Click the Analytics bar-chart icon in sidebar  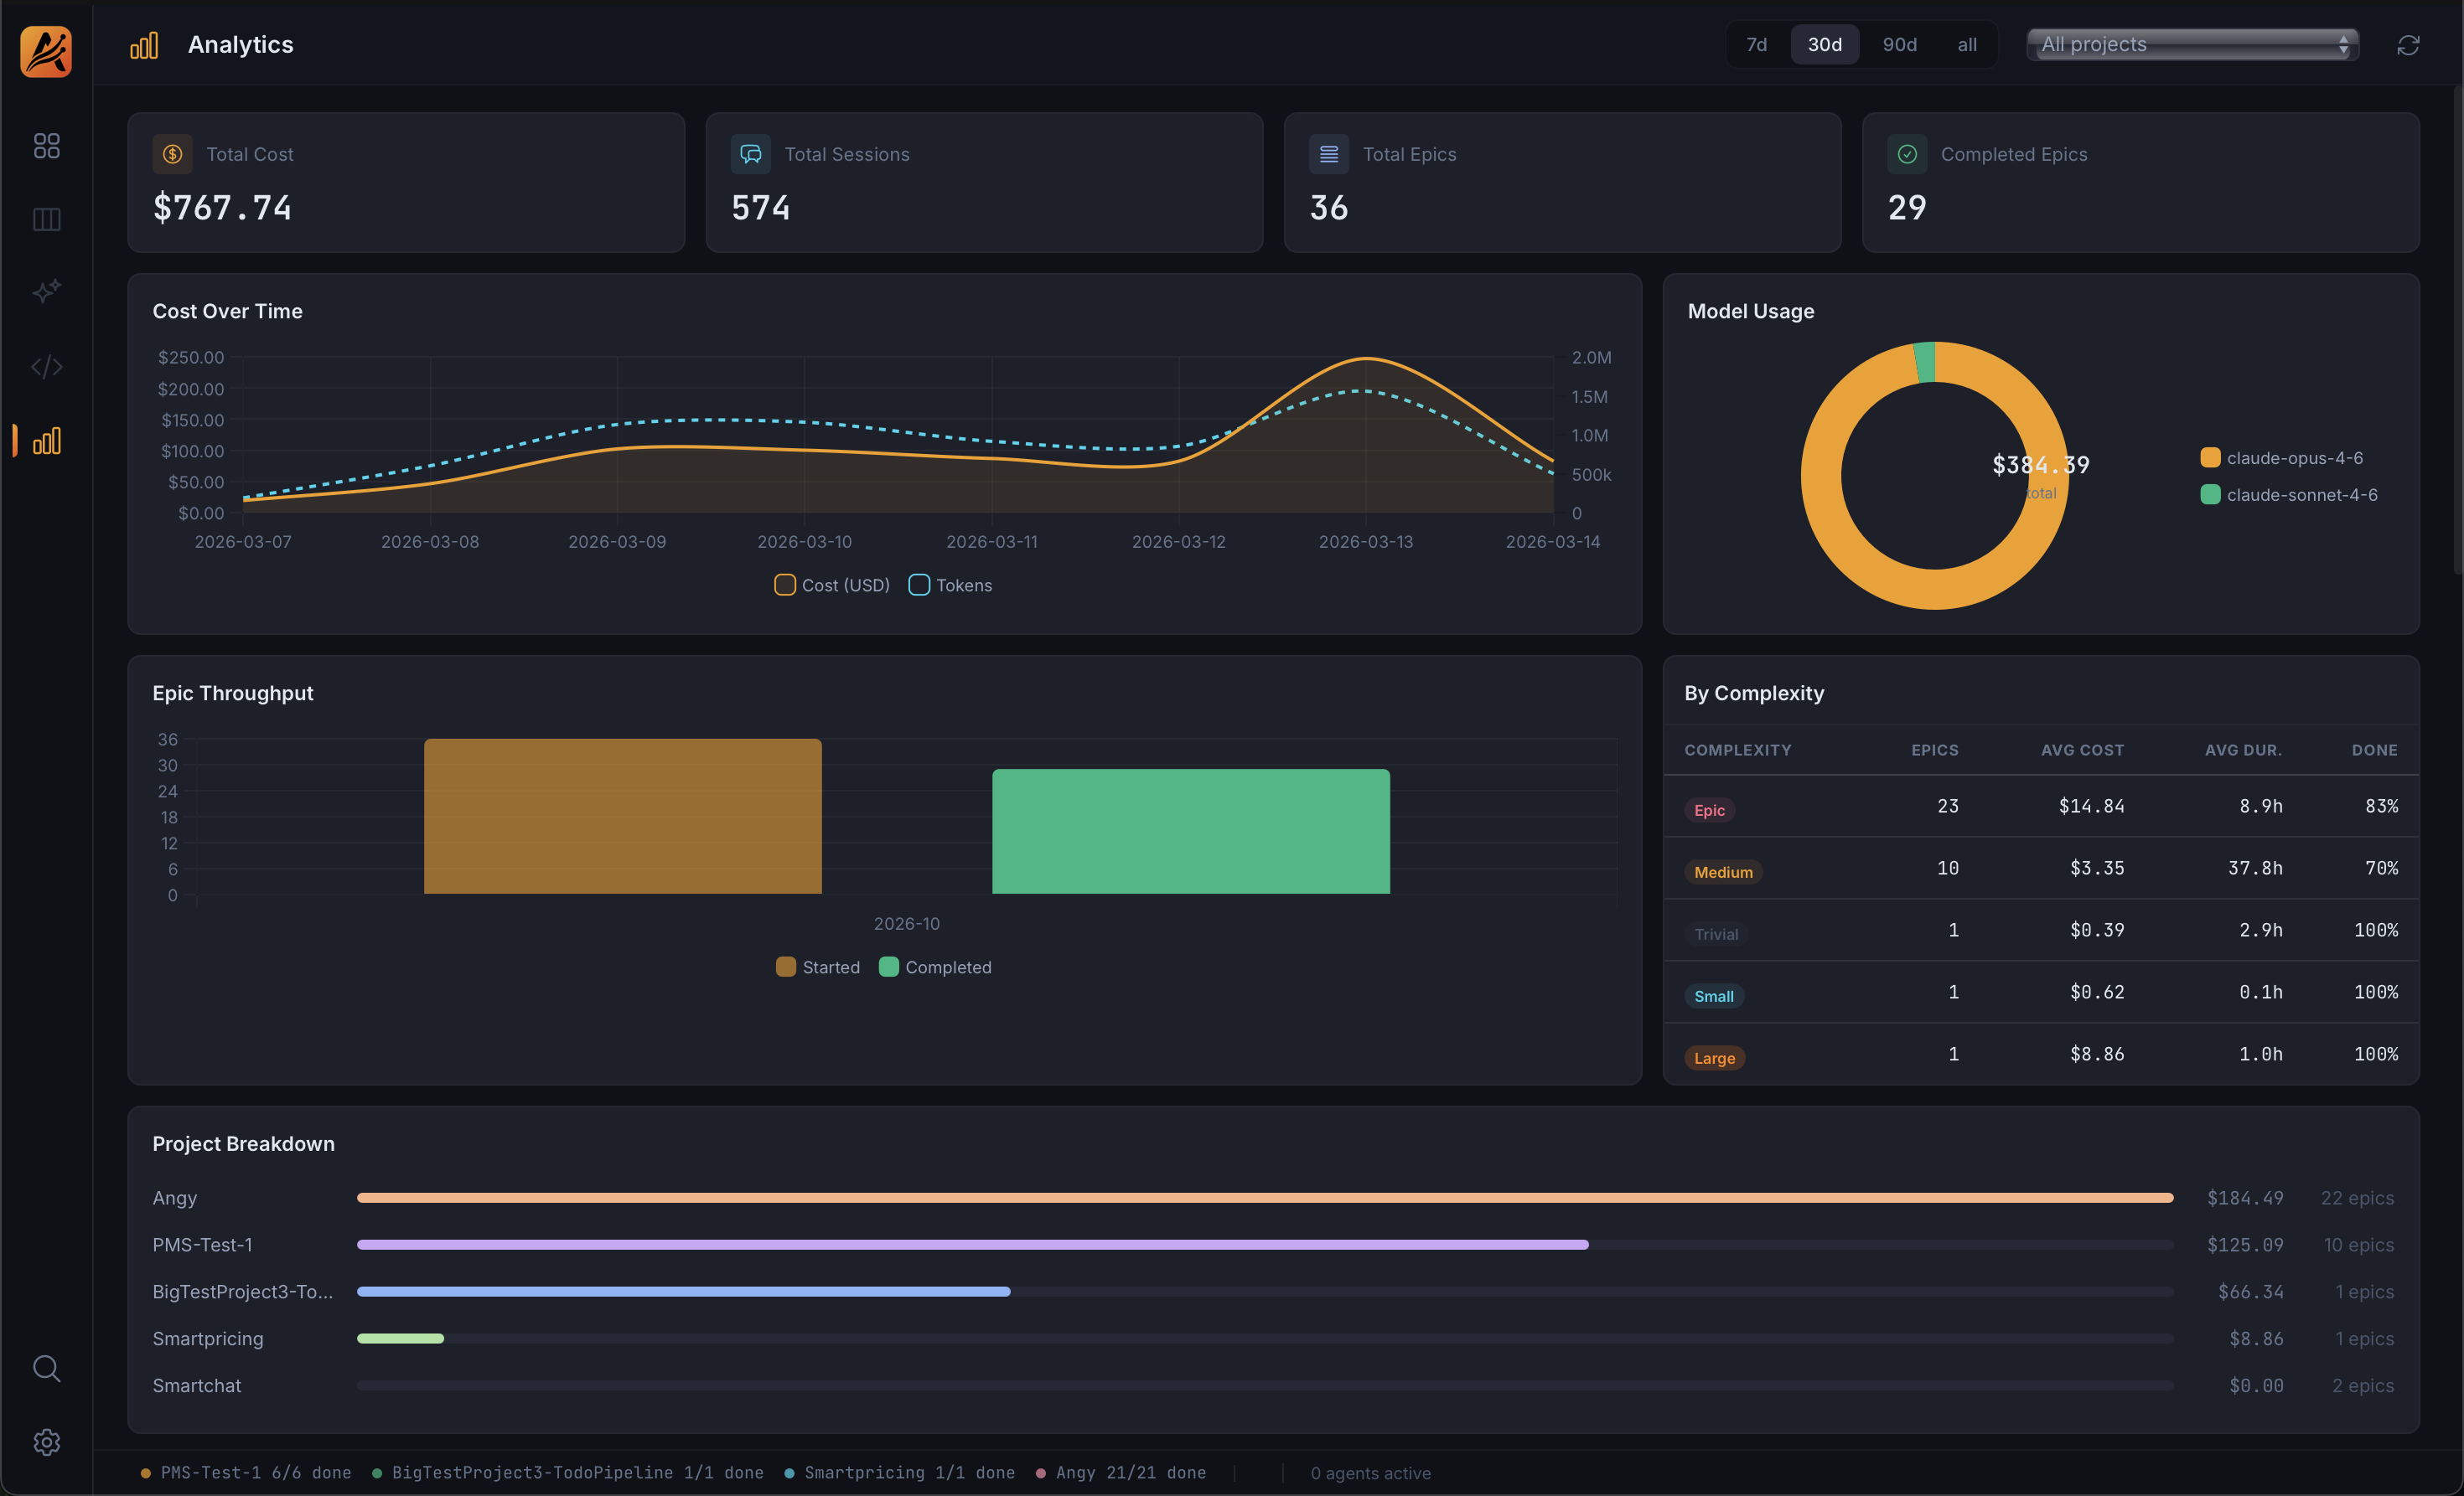click(x=46, y=440)
